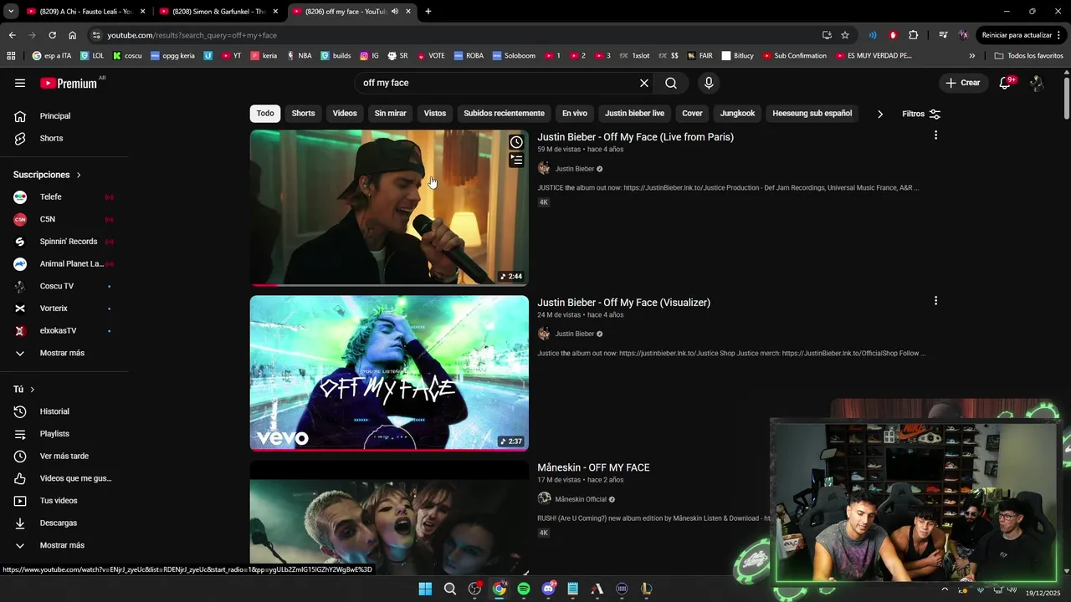Add Live from Paris to watch later
The image size is (1071, 602).
(516, 142)
